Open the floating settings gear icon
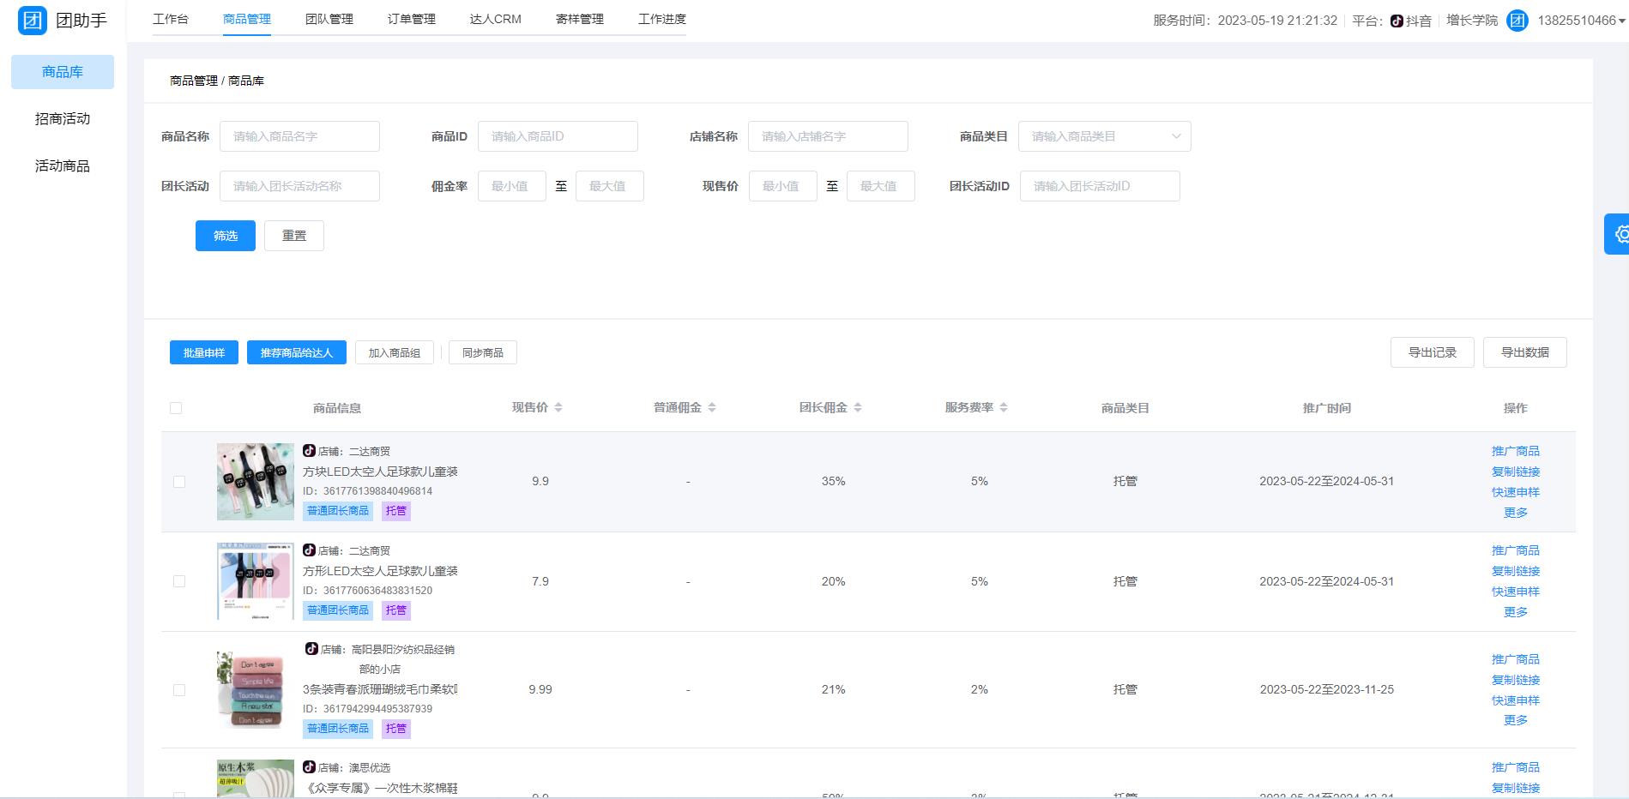The image size is (1629, 799). point(1620,234)
